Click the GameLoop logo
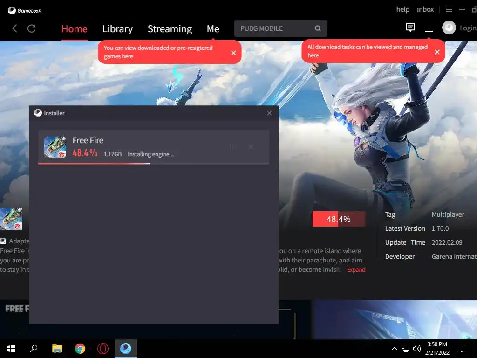 click(x=25, y=10)
